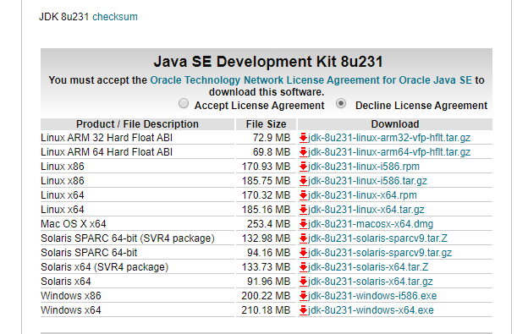Download jdk-8u231-windows-i586.exe link
The width and height of the screenshot is (528, 334).
click(x=372, y=296)
